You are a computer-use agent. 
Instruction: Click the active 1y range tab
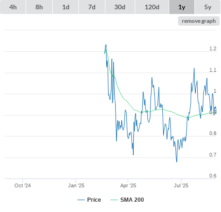(182, 7)
